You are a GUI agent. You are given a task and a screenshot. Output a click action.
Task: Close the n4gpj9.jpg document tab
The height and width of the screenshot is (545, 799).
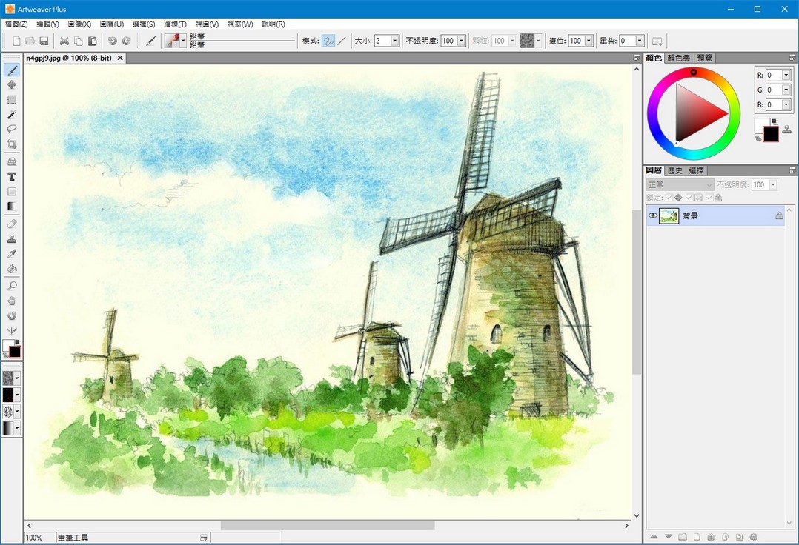[120, 58]
